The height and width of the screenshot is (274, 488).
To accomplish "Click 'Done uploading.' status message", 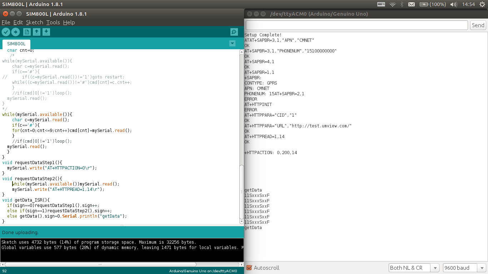I will (20, 232).
